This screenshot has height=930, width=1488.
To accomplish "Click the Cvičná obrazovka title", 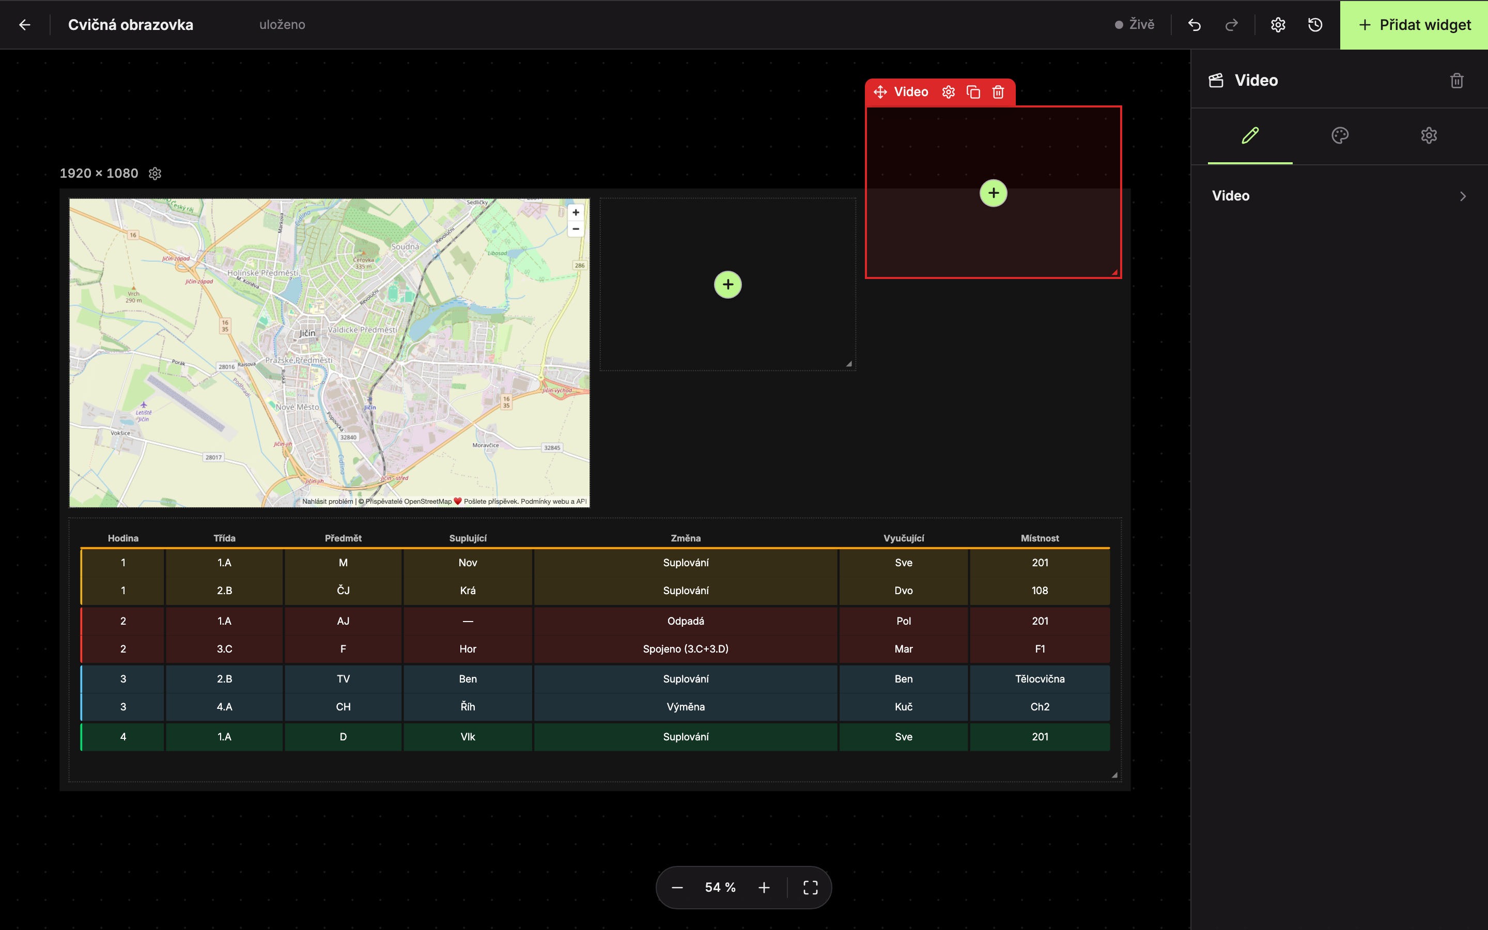I will [x=130, y=25].
